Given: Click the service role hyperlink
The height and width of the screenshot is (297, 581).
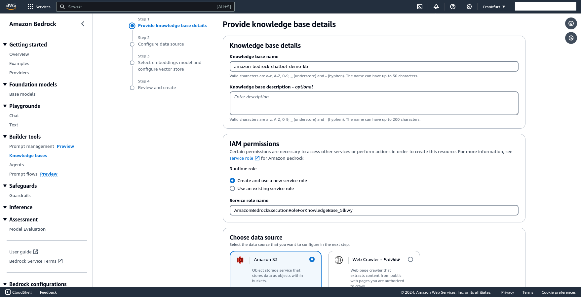Looking at the screenshot, I should pos(241,158).
